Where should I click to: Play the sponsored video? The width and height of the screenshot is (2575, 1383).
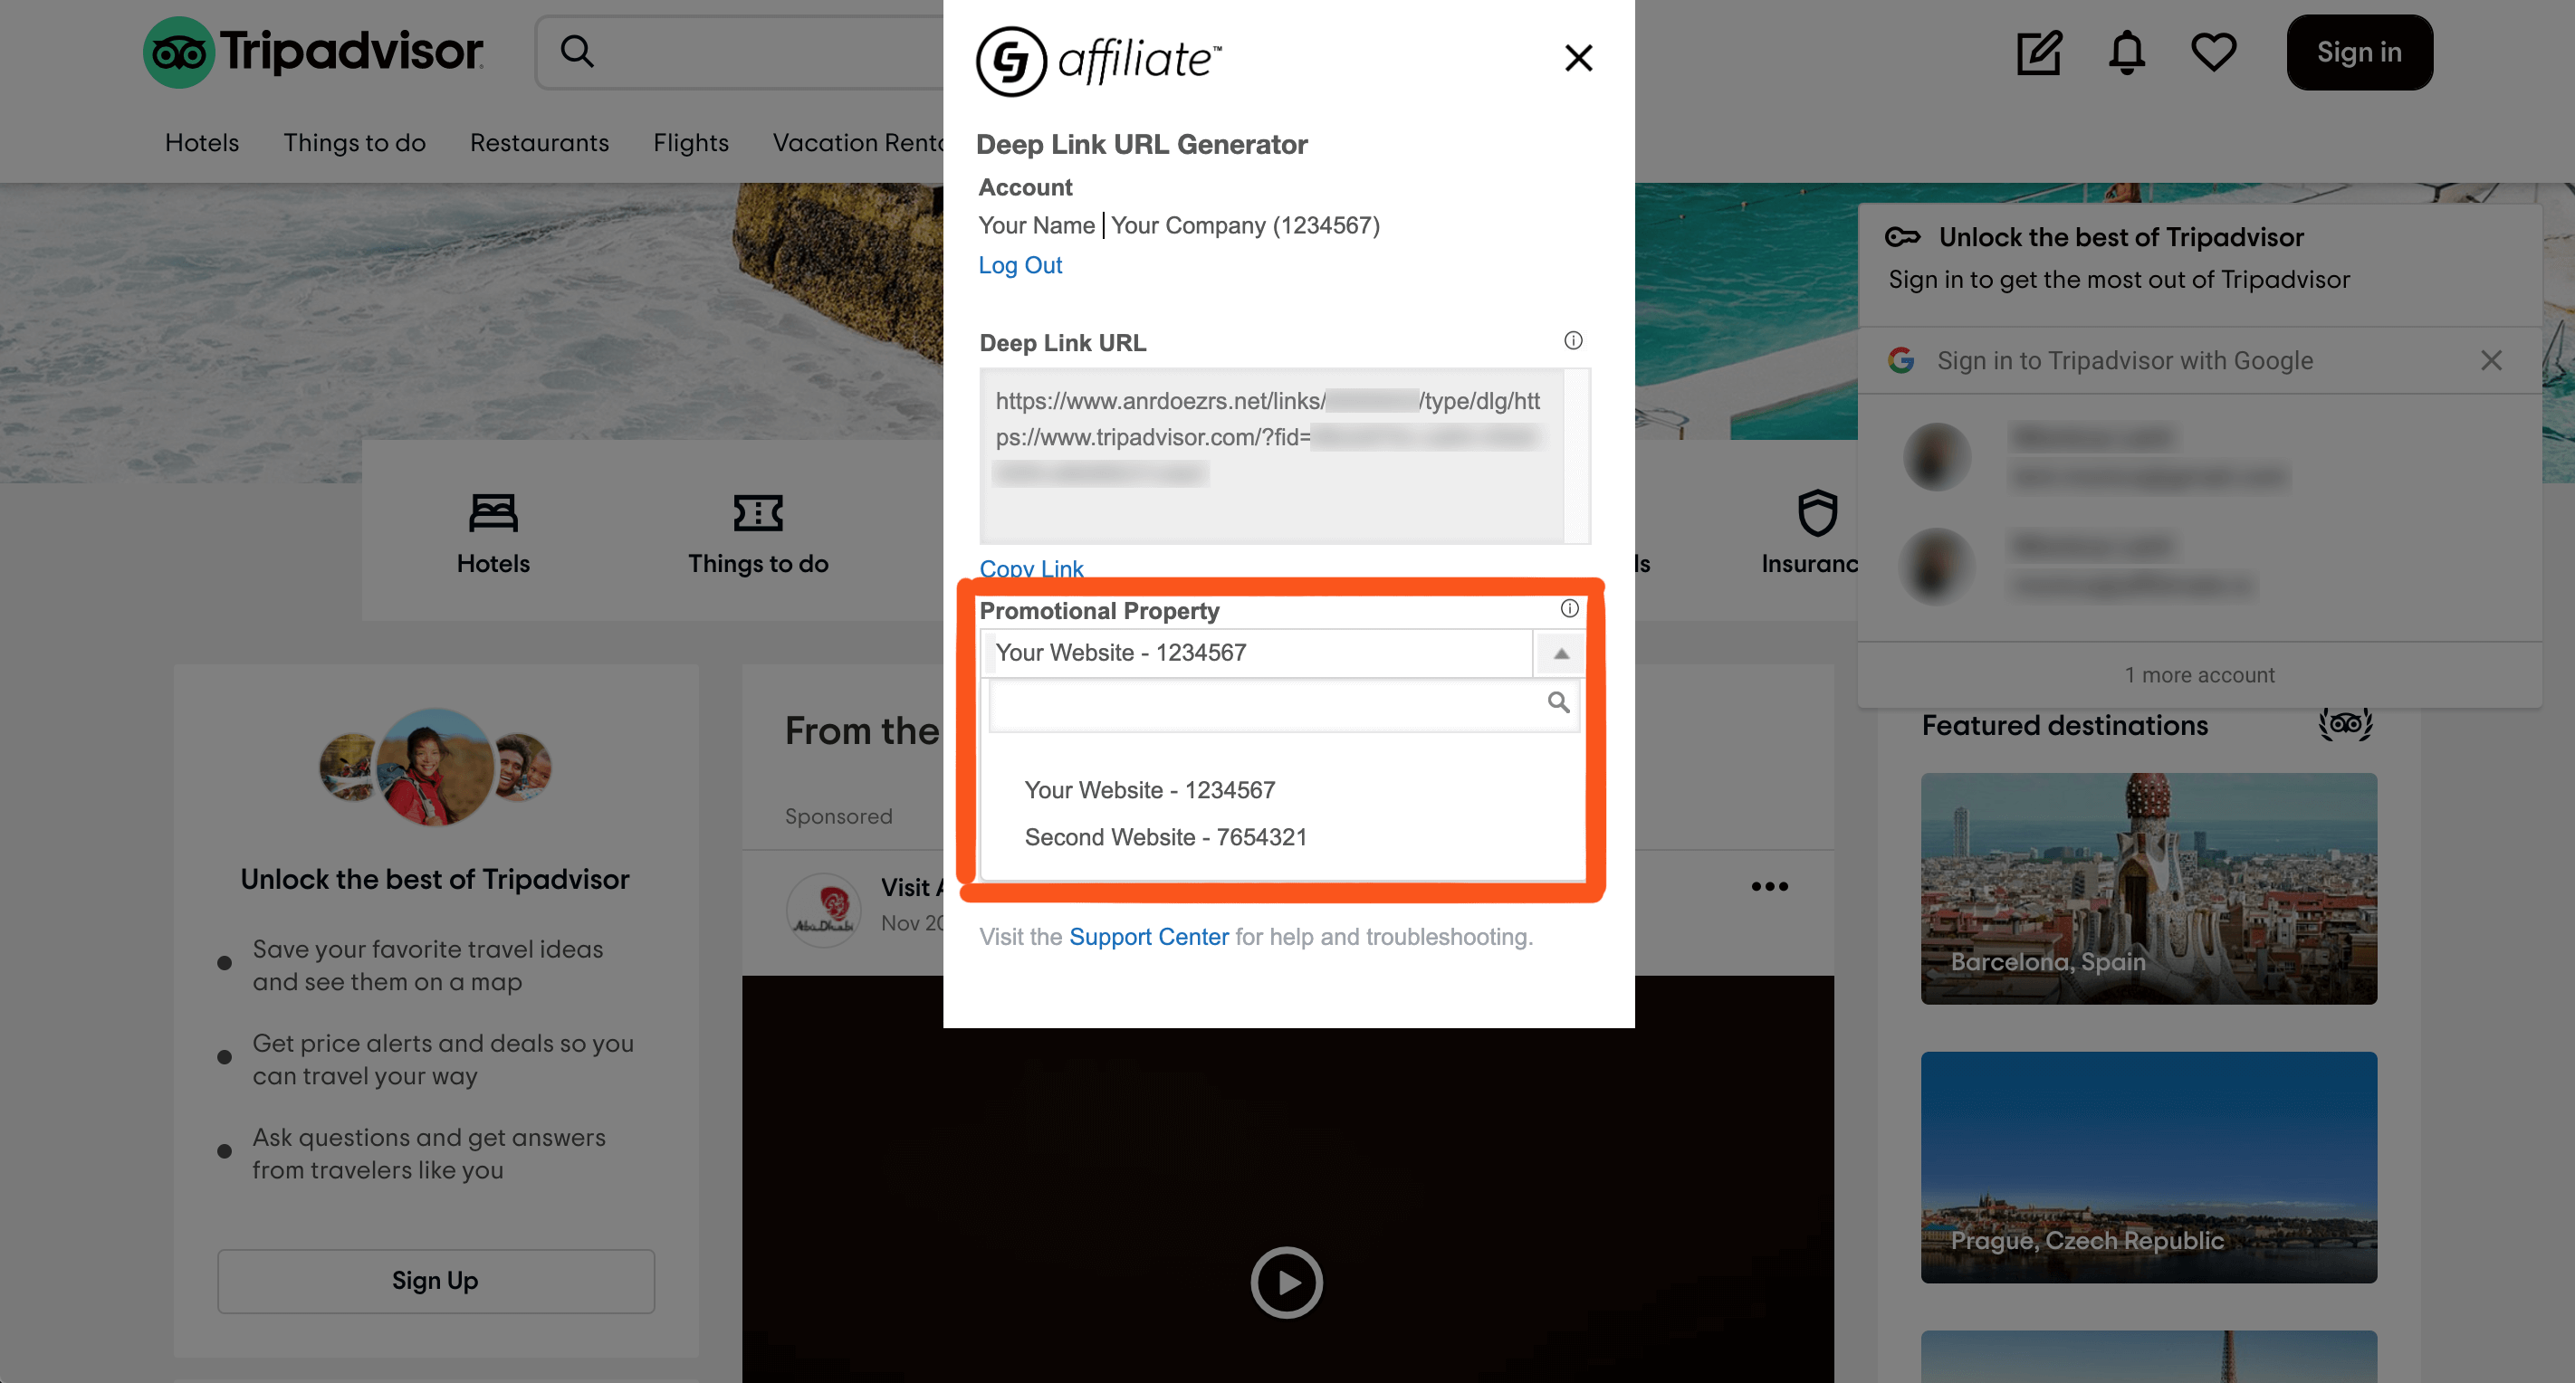tap(1287, 1282)
